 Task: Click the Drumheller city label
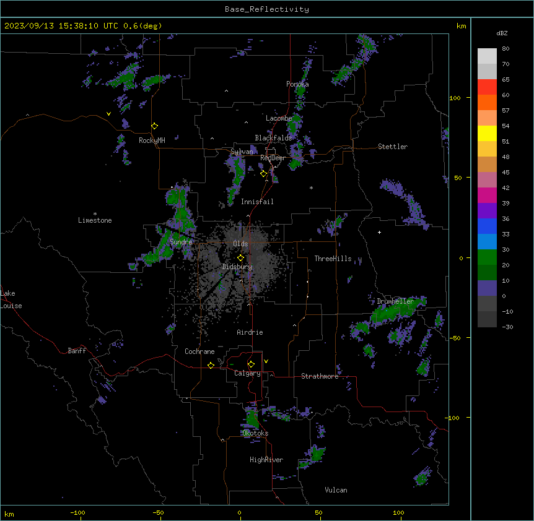click(395, 301)
